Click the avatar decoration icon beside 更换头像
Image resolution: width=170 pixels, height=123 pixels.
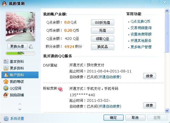(x=31, y=47)
